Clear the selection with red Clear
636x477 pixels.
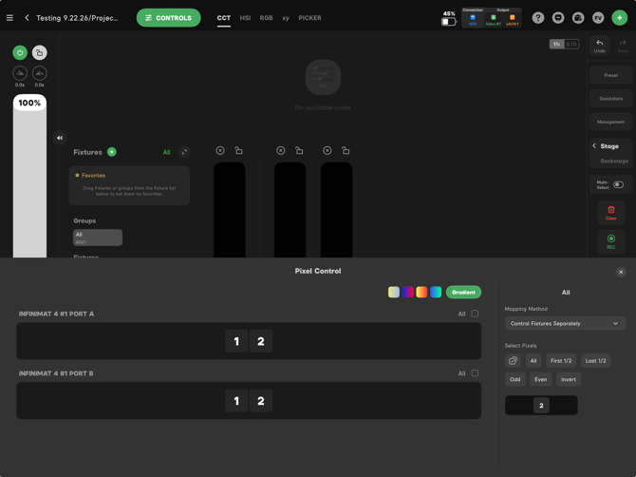point(611,213)
